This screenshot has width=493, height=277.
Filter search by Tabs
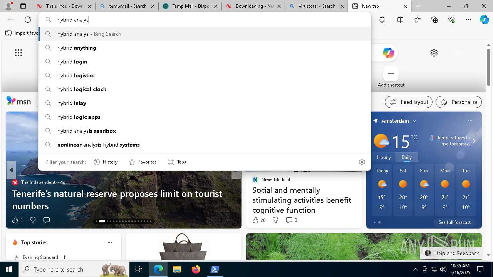pyautogui.click(x=177, y=162)
